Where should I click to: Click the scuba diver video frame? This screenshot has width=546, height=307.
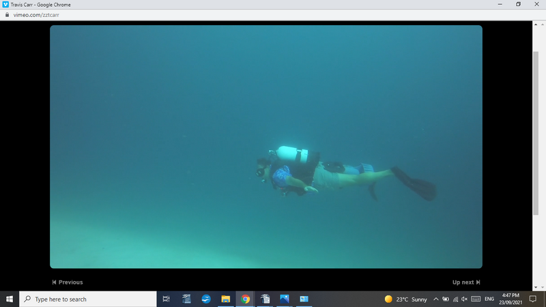click(266, 147)
